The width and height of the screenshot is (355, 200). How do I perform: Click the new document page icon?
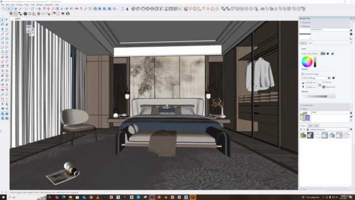pyautogui.click(x=123, y=9)
